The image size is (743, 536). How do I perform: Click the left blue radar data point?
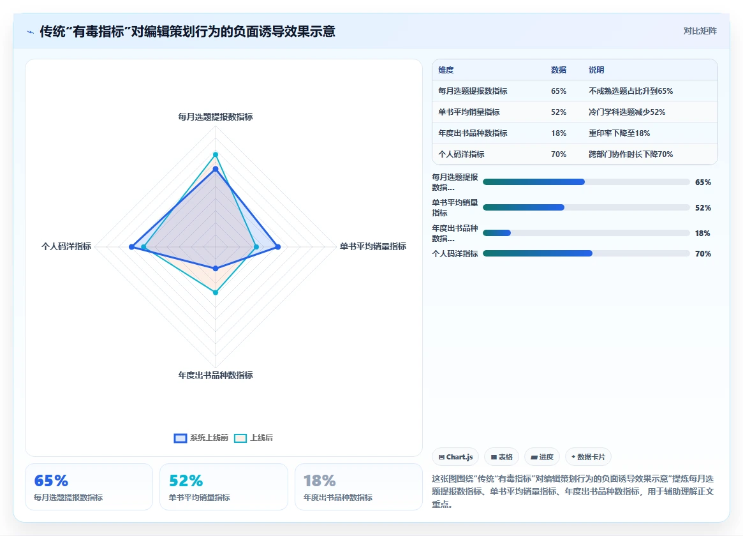click(x=132, y=247)
